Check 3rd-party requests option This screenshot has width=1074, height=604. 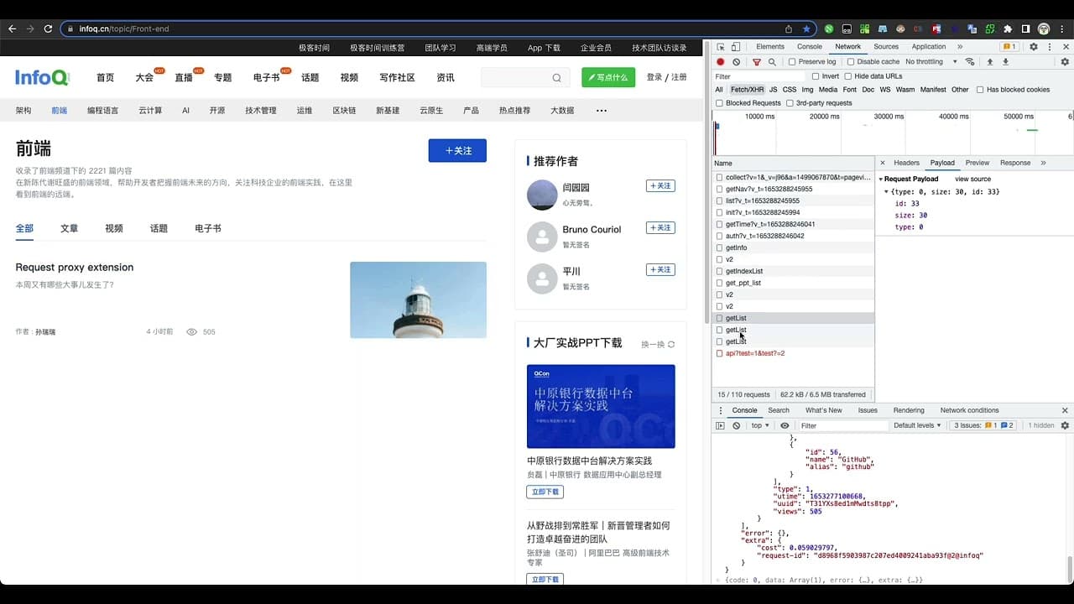[x=790, y=103]
